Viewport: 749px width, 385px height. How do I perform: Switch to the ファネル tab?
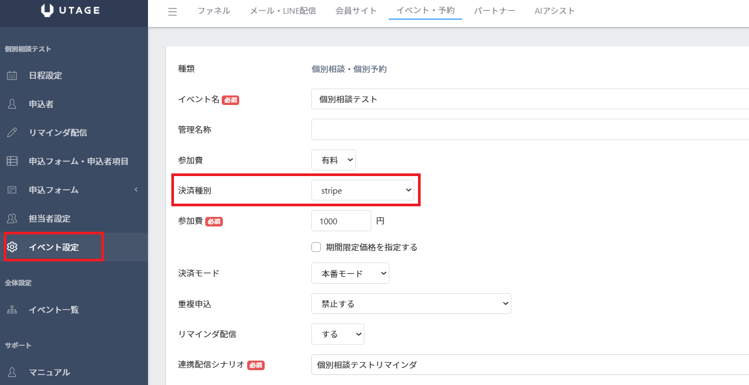[214, 11]
